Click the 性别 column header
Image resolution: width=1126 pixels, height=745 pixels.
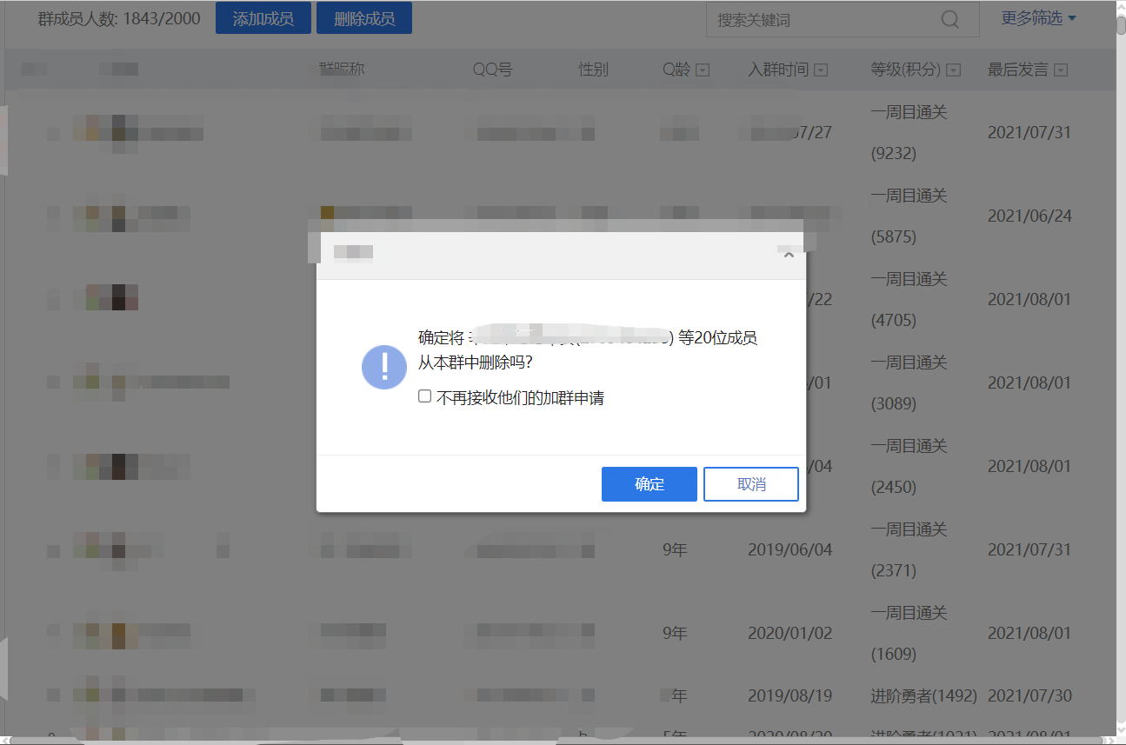[592, 70]
